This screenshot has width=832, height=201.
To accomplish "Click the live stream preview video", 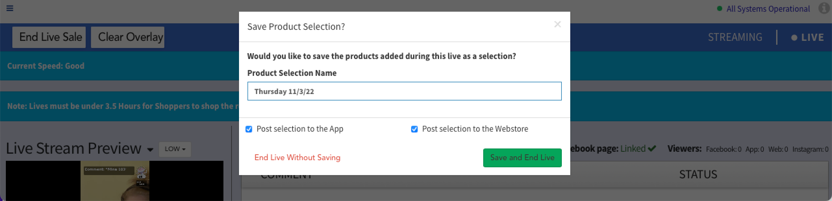I will pyautogui.click(x=115, y=181).
